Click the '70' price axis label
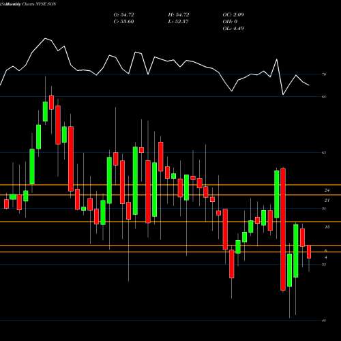 pos(324,74)
